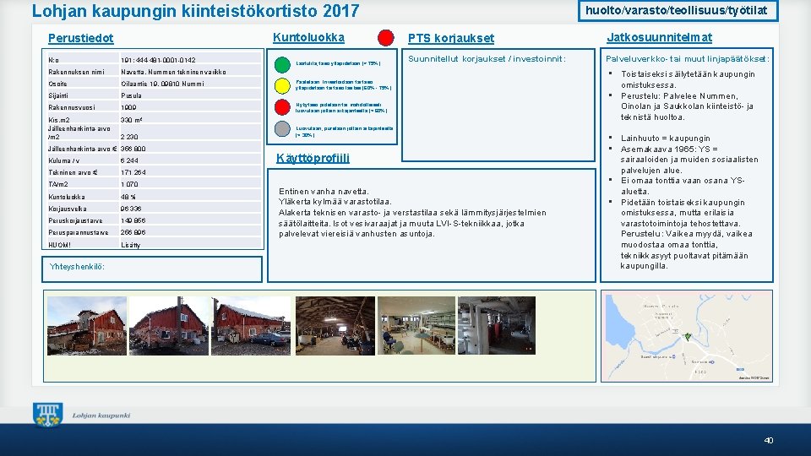The image size is (811, 456).
Task: Click the 'Palveluverkko- tai muut linjapäätökset:' heading
Action: (688, 59)
